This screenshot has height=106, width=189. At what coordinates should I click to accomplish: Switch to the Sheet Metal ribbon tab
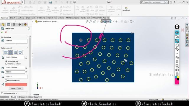pos(30,18)
